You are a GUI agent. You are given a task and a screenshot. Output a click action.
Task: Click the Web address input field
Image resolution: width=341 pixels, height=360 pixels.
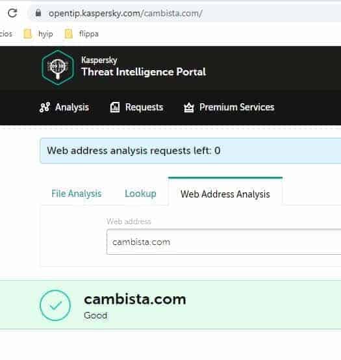coord(223,242)
